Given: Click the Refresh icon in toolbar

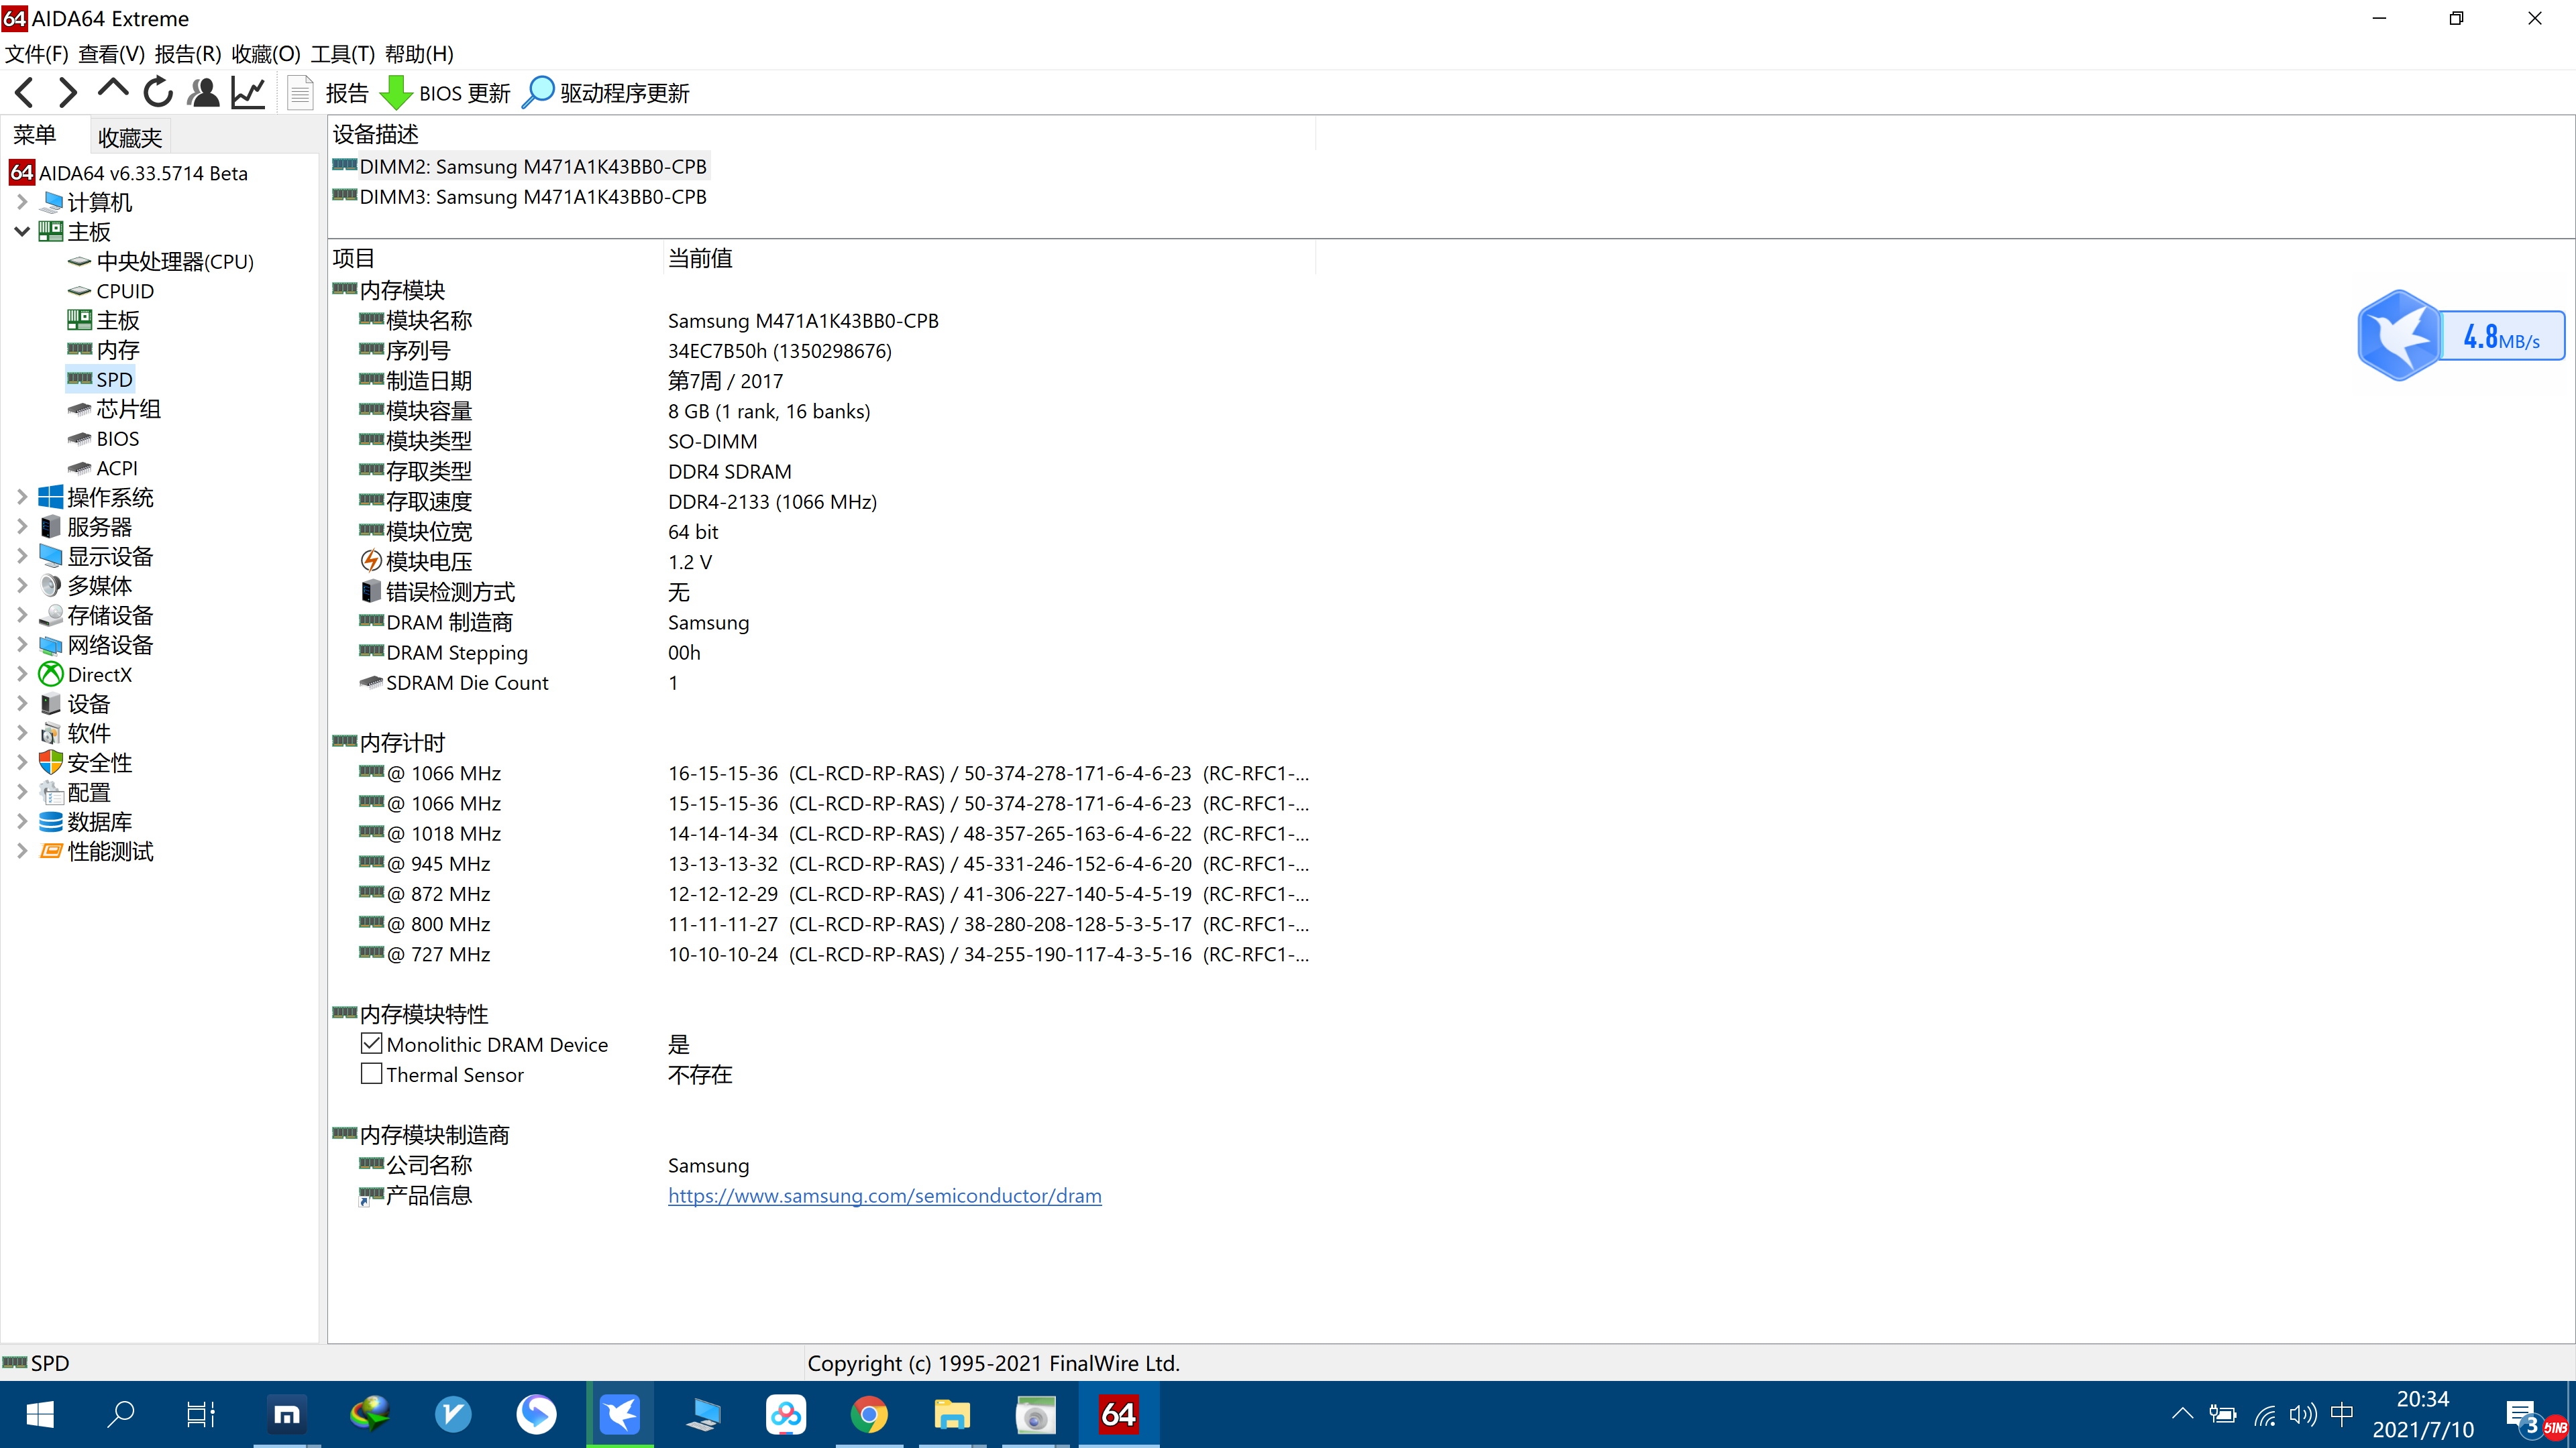Looking at the screenshot, I should click(x=158, y=93).
